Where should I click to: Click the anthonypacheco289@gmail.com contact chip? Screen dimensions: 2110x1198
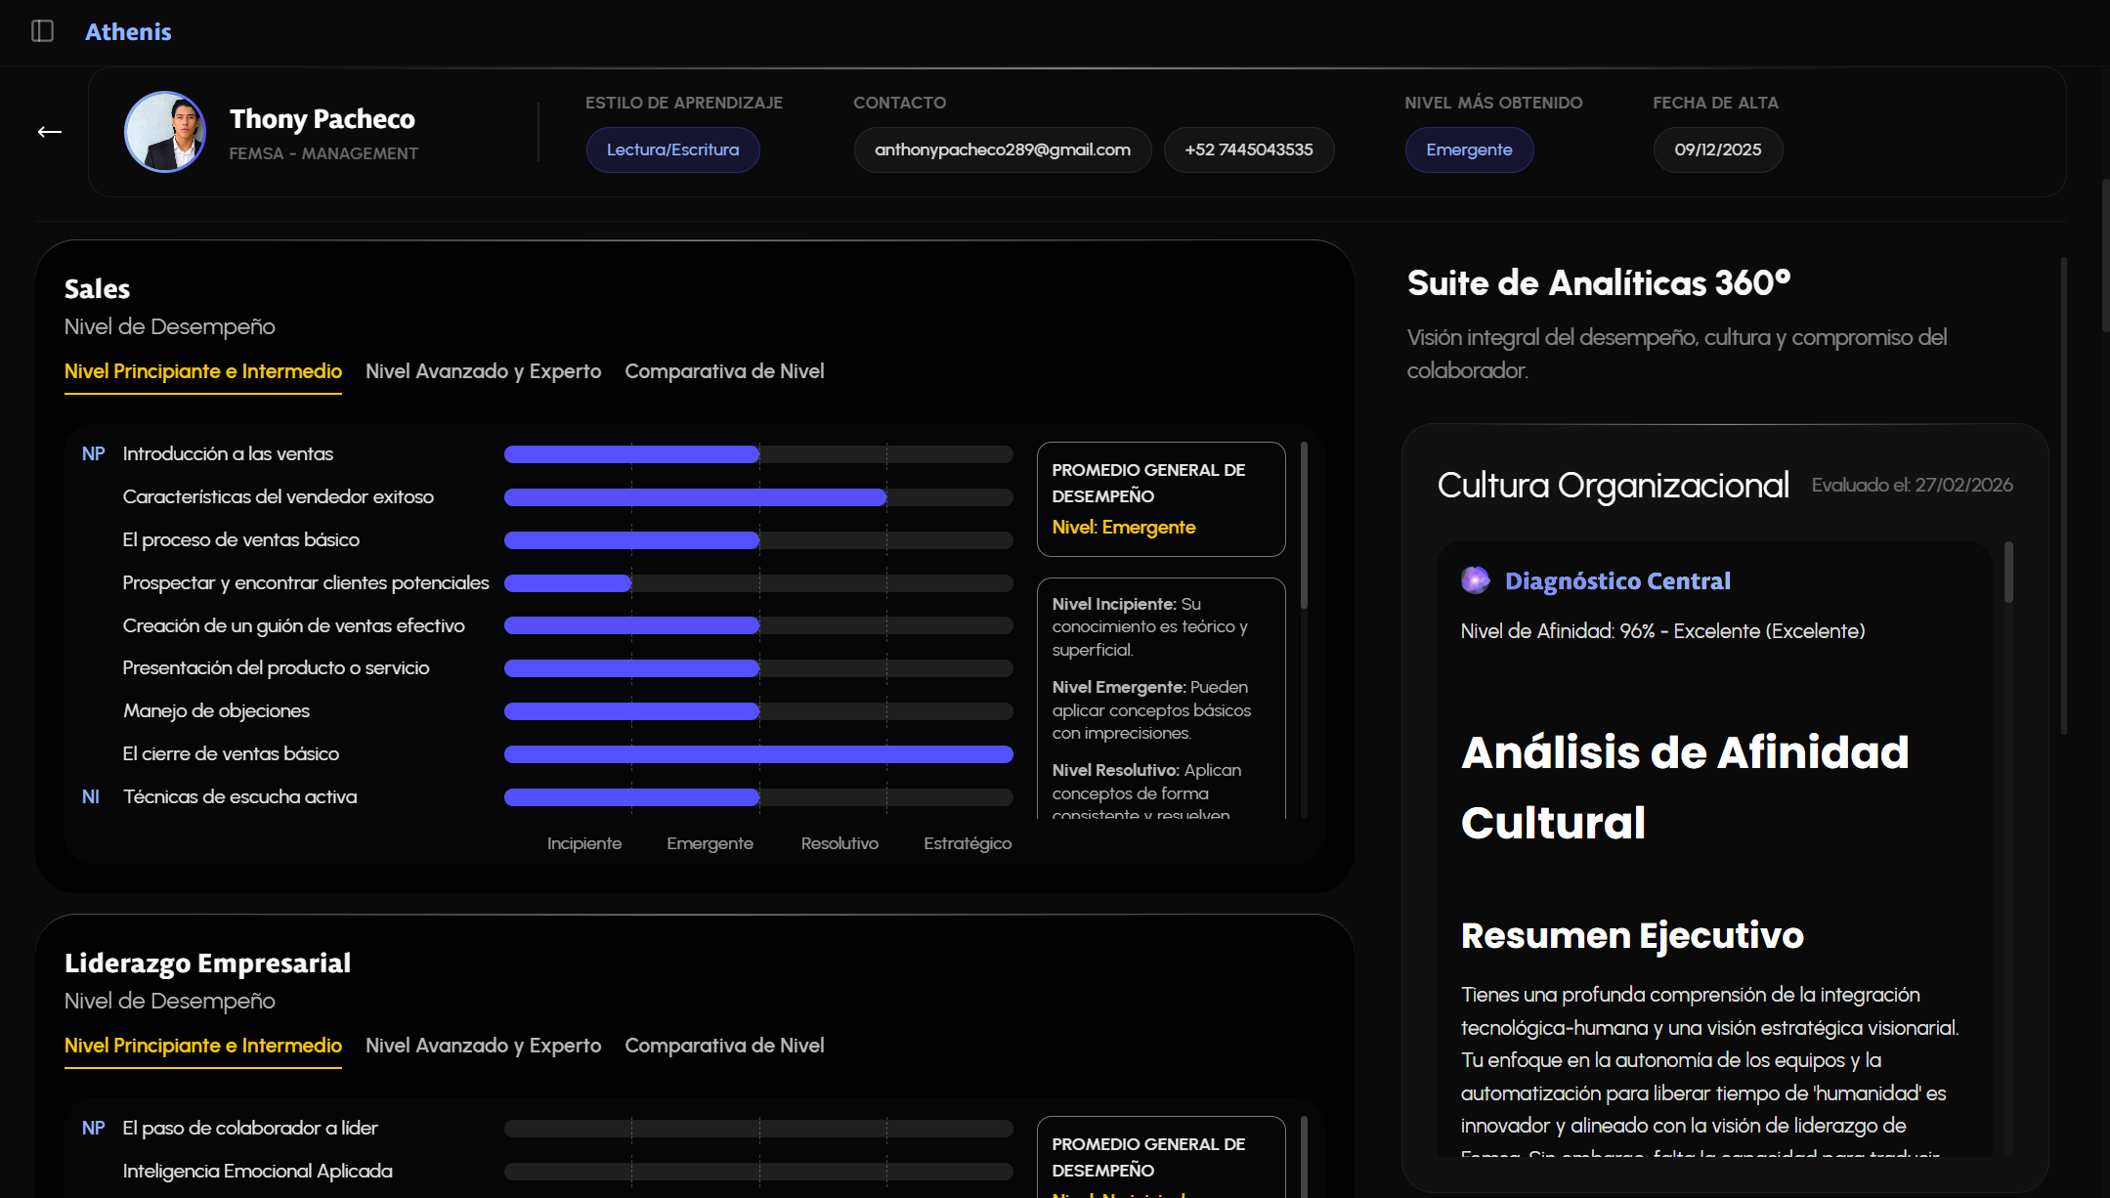pyautogui.click(x=1003, y=150)
